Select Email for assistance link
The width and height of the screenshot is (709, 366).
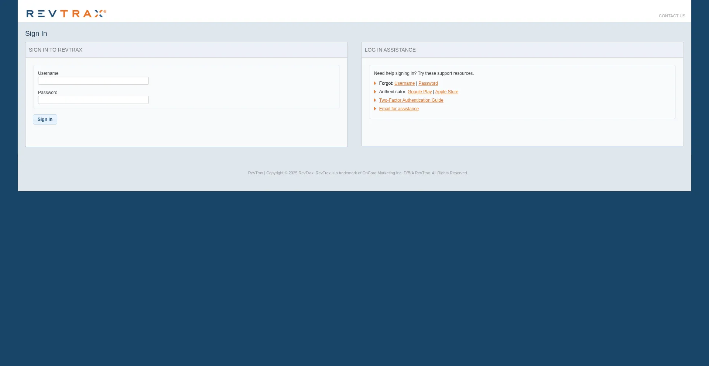point(399,109)
